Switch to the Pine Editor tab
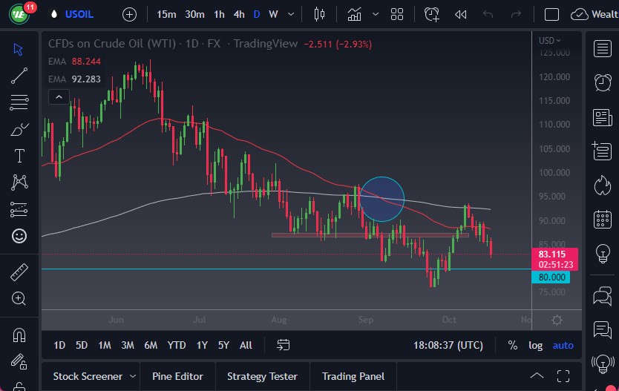The height and width of the screenshot is (391, 619). 178,376
